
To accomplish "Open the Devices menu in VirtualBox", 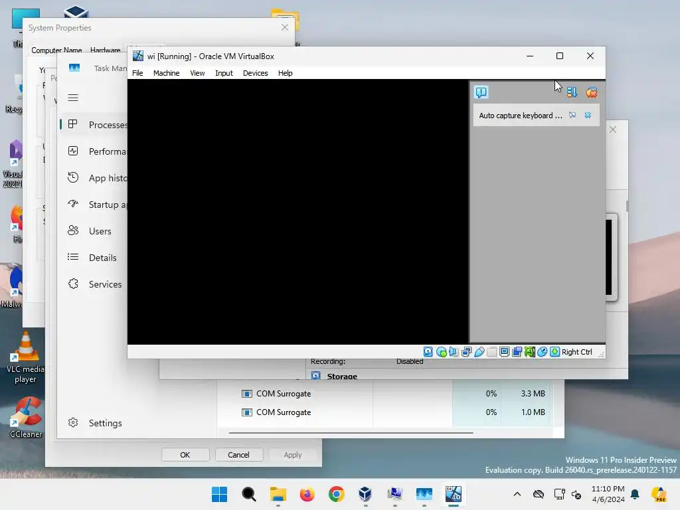I will coord(255,73).
